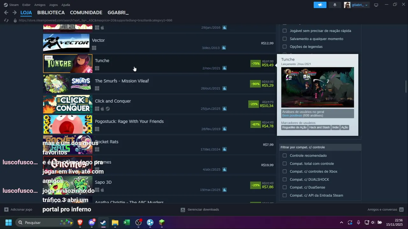Switch to the COMUNIDADE tab
The image size is (408, 229).
pyautogui.click(x=86, y=12)
